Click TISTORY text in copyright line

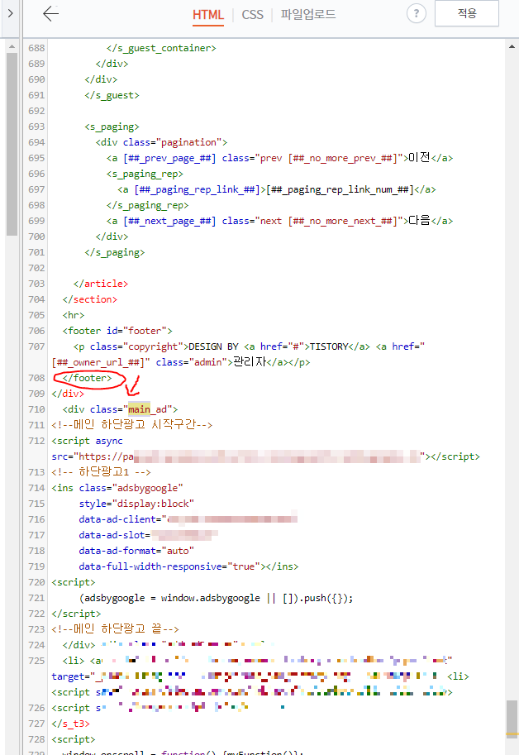click(x=329, y=346)
